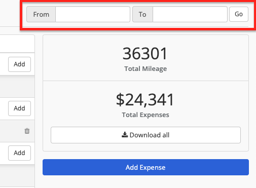The image size is (256, 188).
Task: Click the Download all button
Action: click(x=145, y=135)
